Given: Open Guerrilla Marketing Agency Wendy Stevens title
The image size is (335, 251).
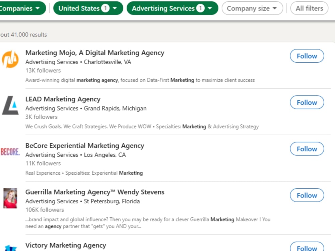Looking at the screenshot, I should coord(95,192).
